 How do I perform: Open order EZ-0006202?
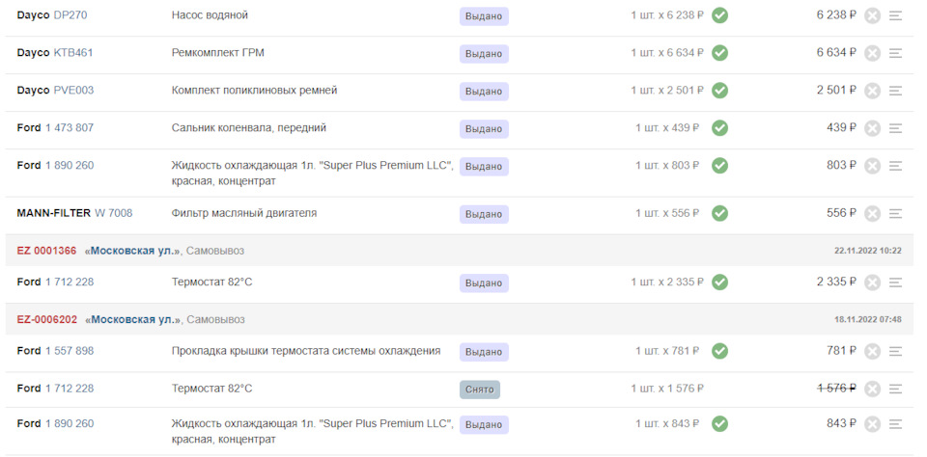46,319
